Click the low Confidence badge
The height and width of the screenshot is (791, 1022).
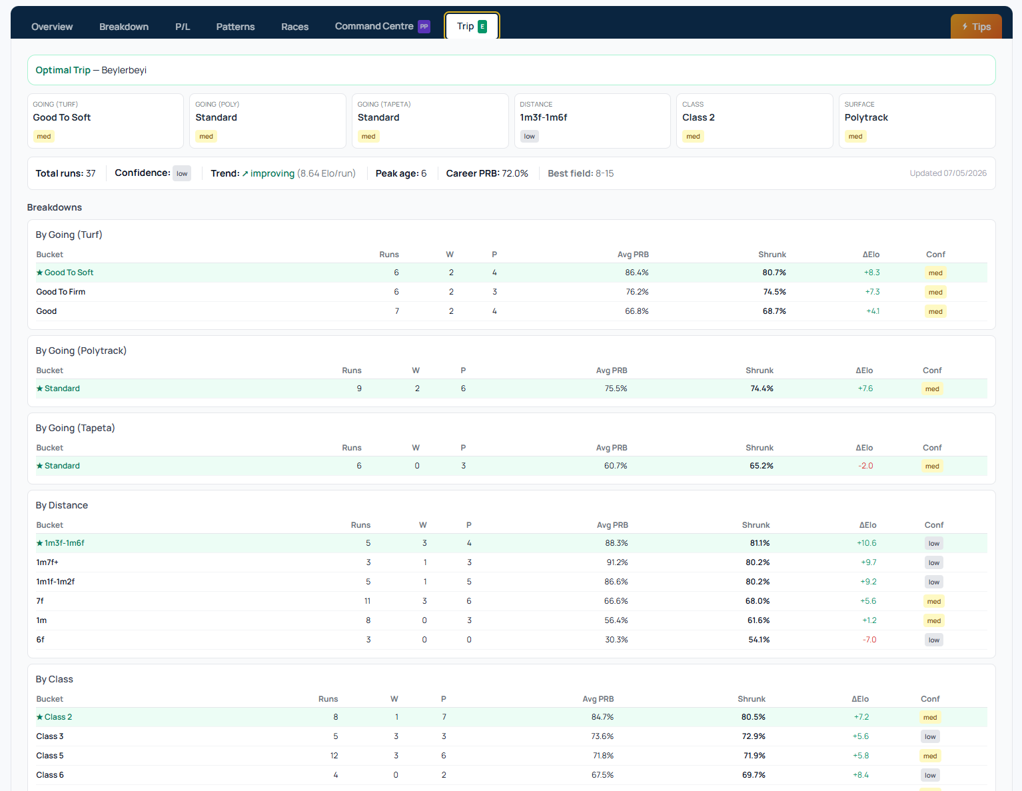tap(182, 173)
